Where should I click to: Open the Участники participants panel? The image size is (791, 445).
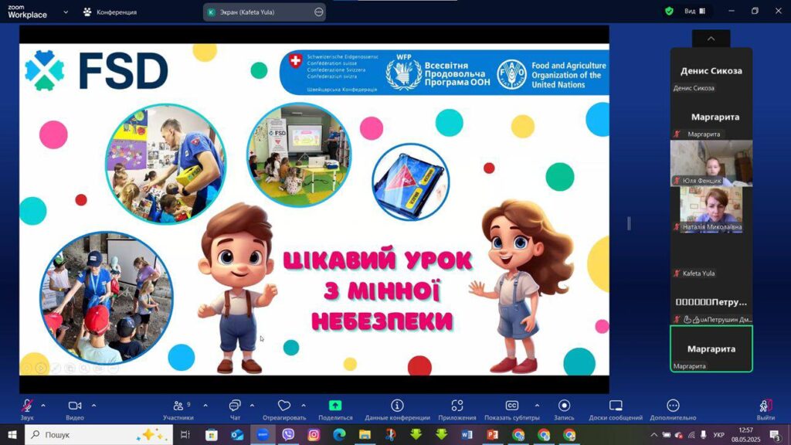pyautogui.click(x=178, y=409)
